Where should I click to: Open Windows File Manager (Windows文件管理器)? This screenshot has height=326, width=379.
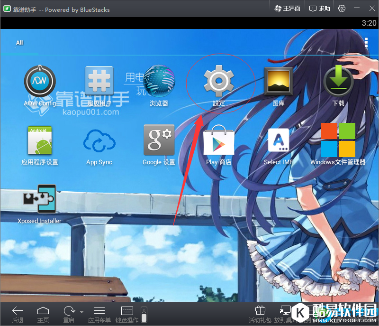point(338,141)
